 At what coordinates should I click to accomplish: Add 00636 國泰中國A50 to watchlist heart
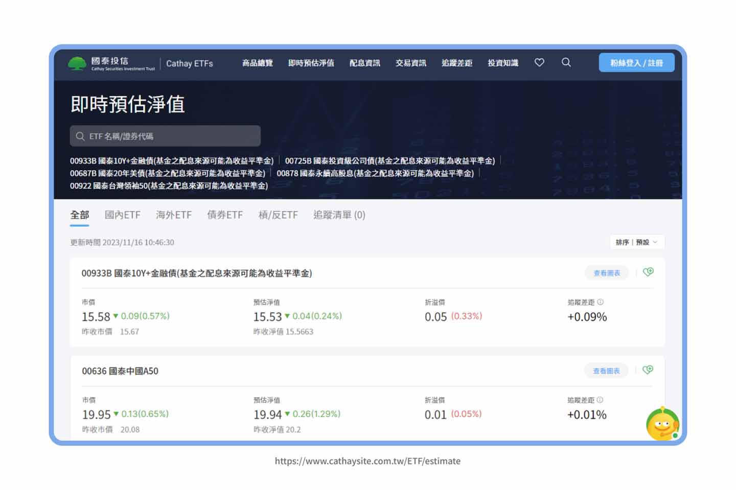(x=648, y=370)
